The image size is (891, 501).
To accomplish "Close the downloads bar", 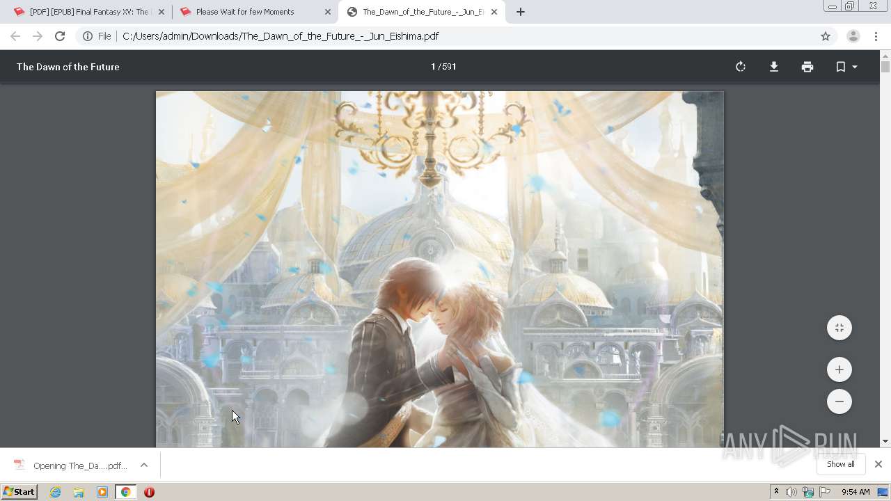I will (878, 464).
